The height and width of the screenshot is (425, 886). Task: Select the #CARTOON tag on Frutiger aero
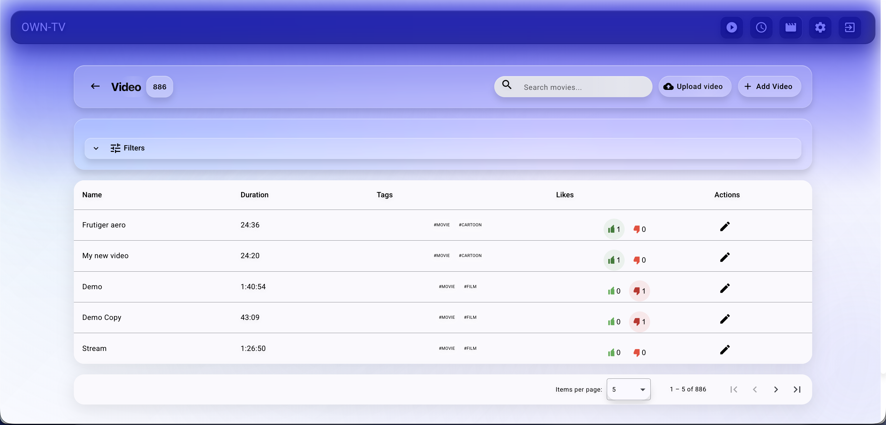470,225
